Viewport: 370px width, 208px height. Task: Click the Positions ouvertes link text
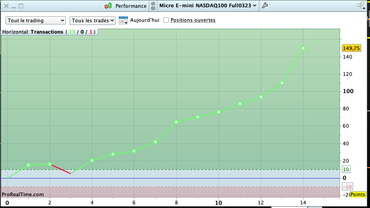[193, 20]
